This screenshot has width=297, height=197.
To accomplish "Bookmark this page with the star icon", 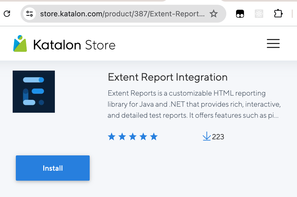I will click(214, 14).
